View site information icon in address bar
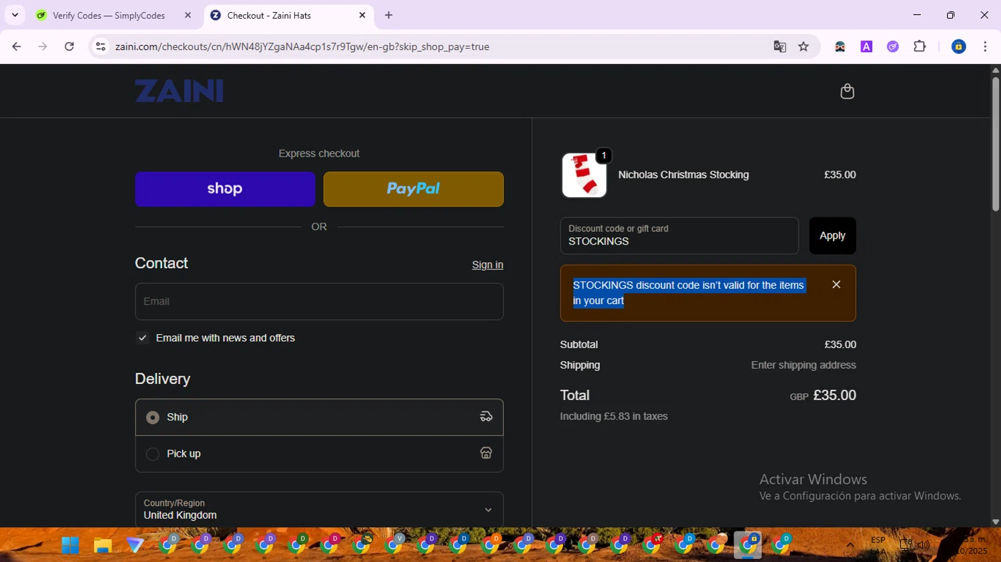The image size is (1001, 562). tap(101, 47)
